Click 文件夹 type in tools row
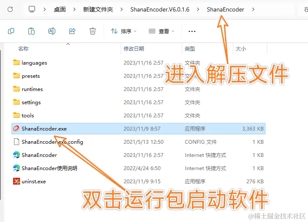This screenshot has height=222, width=308. tap(192, 115)
